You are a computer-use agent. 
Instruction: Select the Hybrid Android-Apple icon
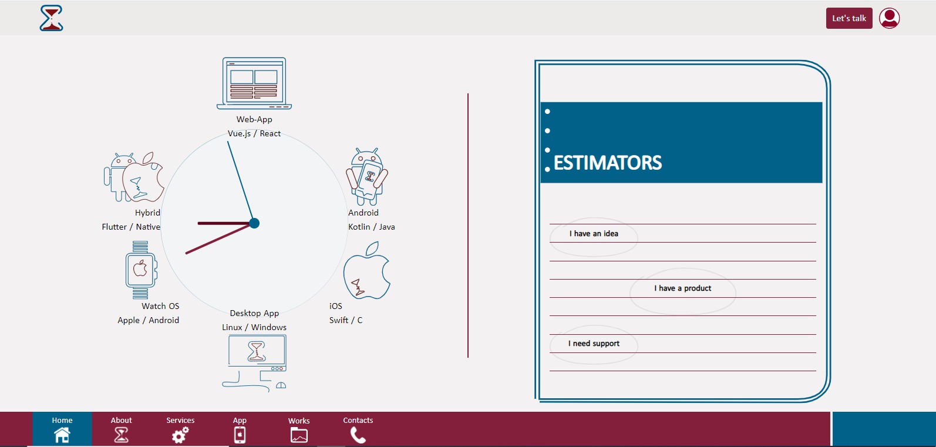133,177
